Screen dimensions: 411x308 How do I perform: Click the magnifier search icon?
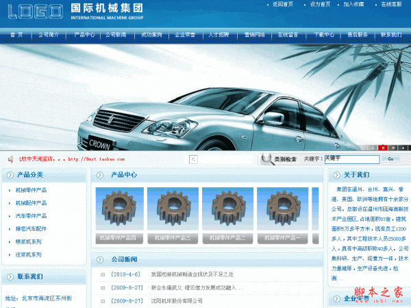[x=266, y=159]
